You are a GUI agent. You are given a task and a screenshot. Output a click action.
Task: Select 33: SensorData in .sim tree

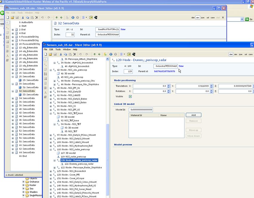point(30,95)
